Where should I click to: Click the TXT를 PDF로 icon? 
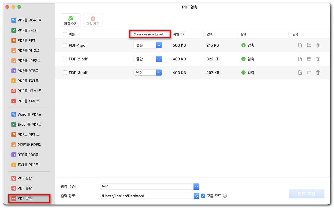tap(14, 165)
